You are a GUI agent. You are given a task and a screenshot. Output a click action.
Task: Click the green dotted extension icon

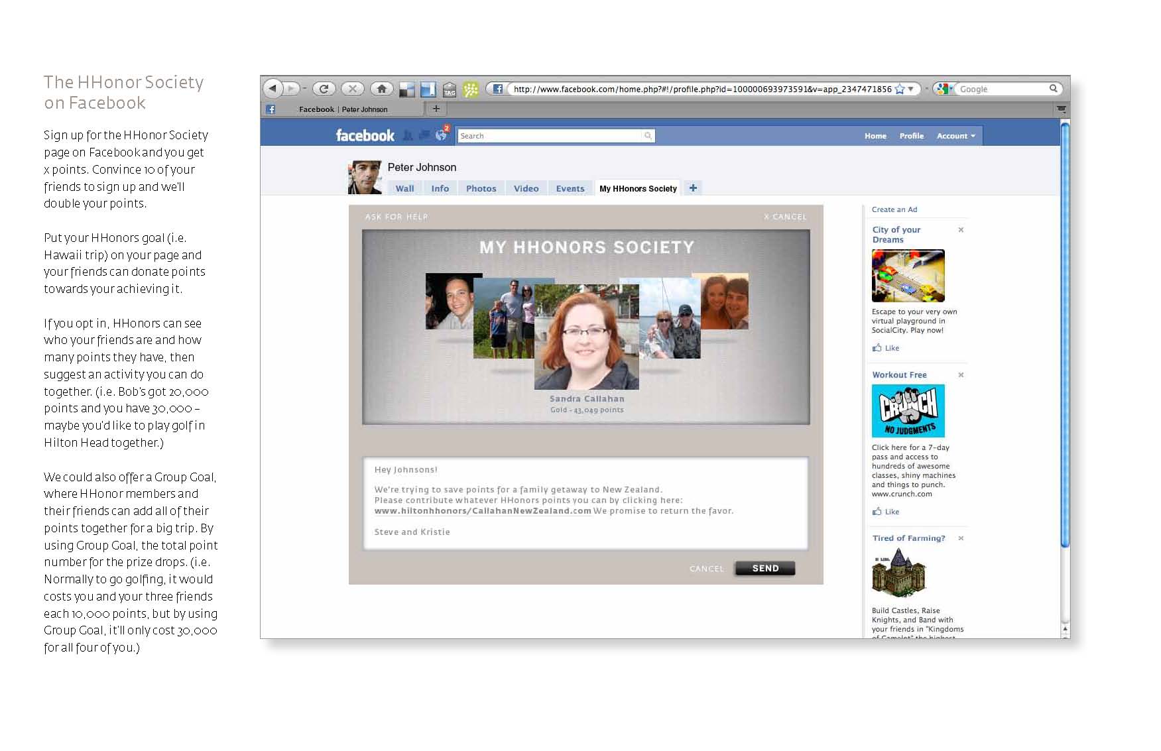[471, 89]
